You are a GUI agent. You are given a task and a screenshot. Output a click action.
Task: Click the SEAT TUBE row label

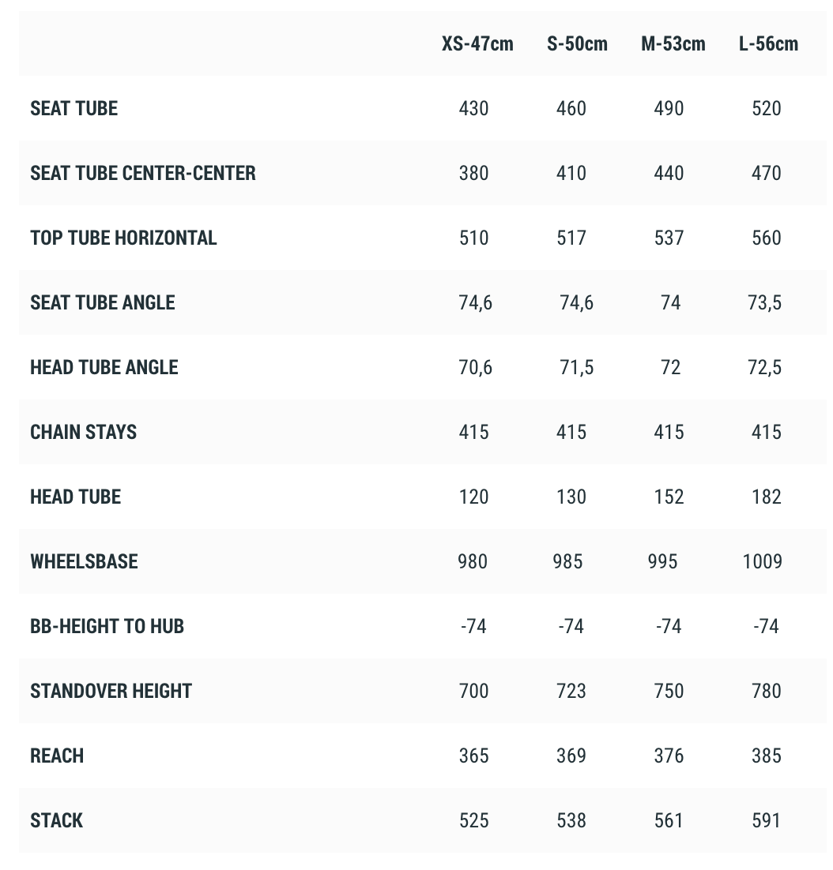[73, 108]
